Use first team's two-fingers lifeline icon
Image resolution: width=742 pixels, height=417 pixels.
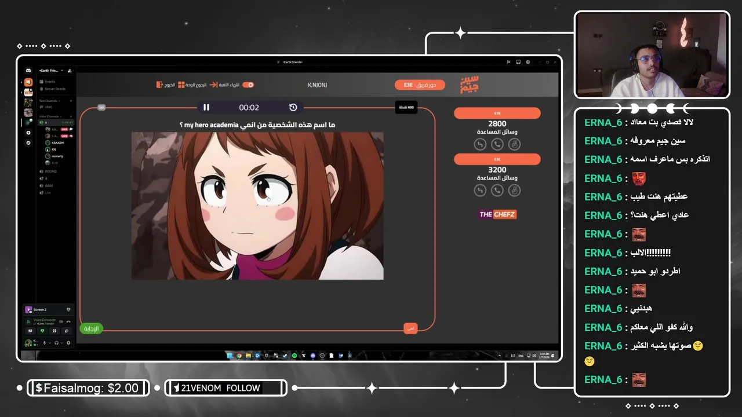coord(515,144)
